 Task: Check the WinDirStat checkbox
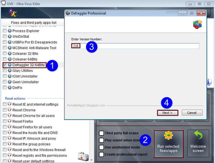(5, 36)
